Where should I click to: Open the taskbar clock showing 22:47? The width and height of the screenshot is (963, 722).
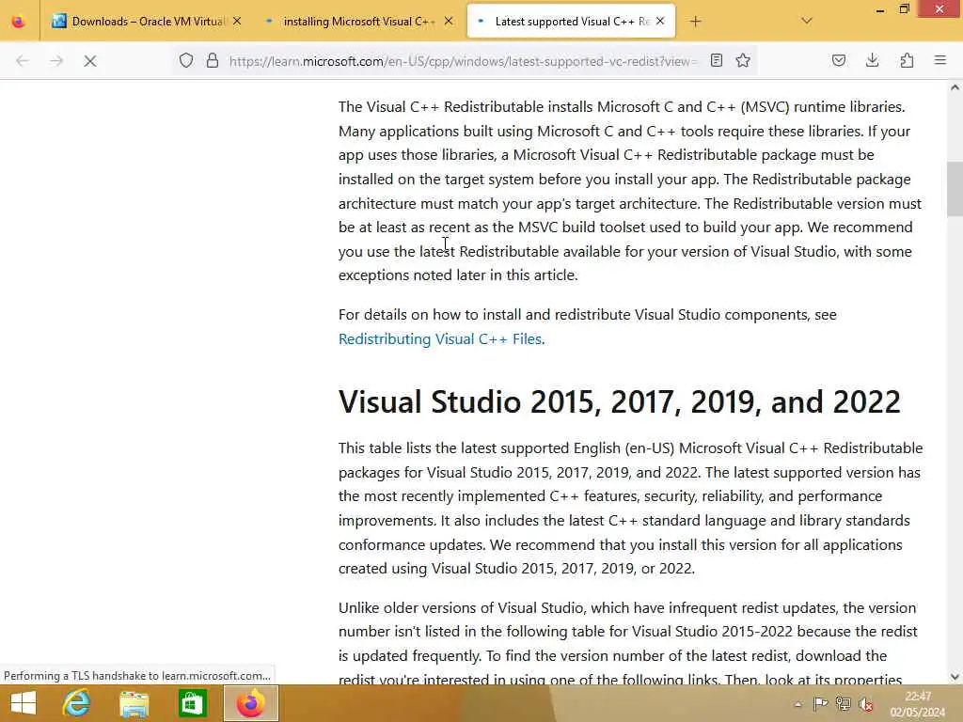(x=918, y=704)
